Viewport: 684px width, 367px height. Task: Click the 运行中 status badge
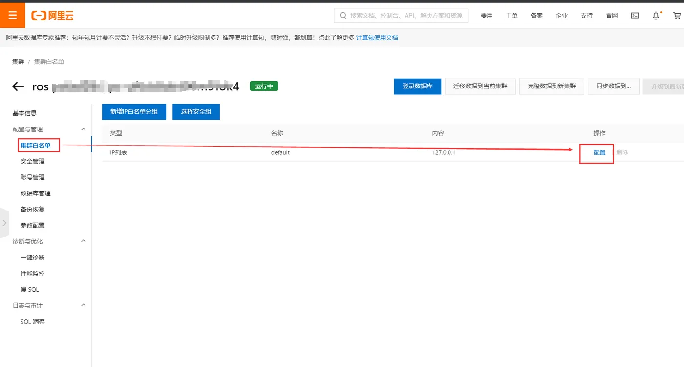[264, 86]
